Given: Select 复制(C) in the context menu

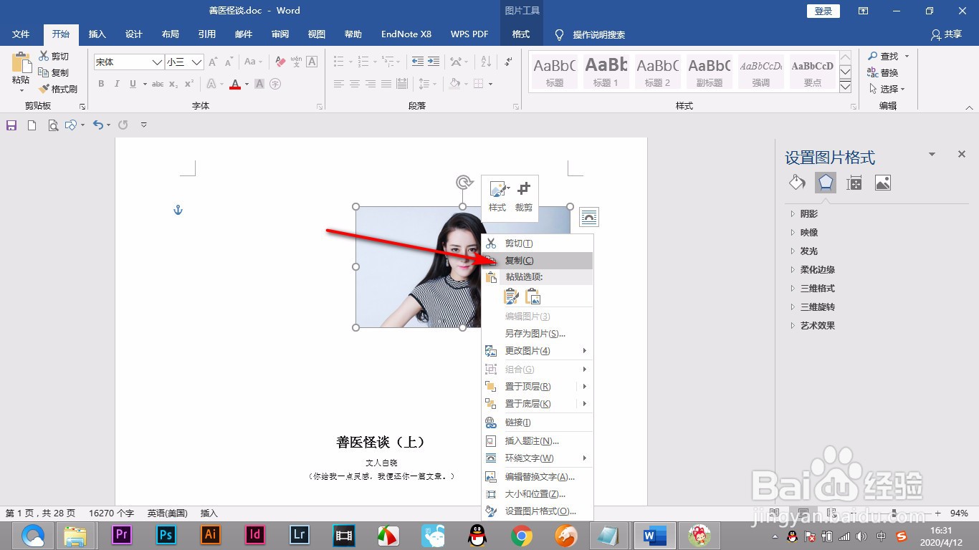Looking at the screenshot, I should point(538,261).
